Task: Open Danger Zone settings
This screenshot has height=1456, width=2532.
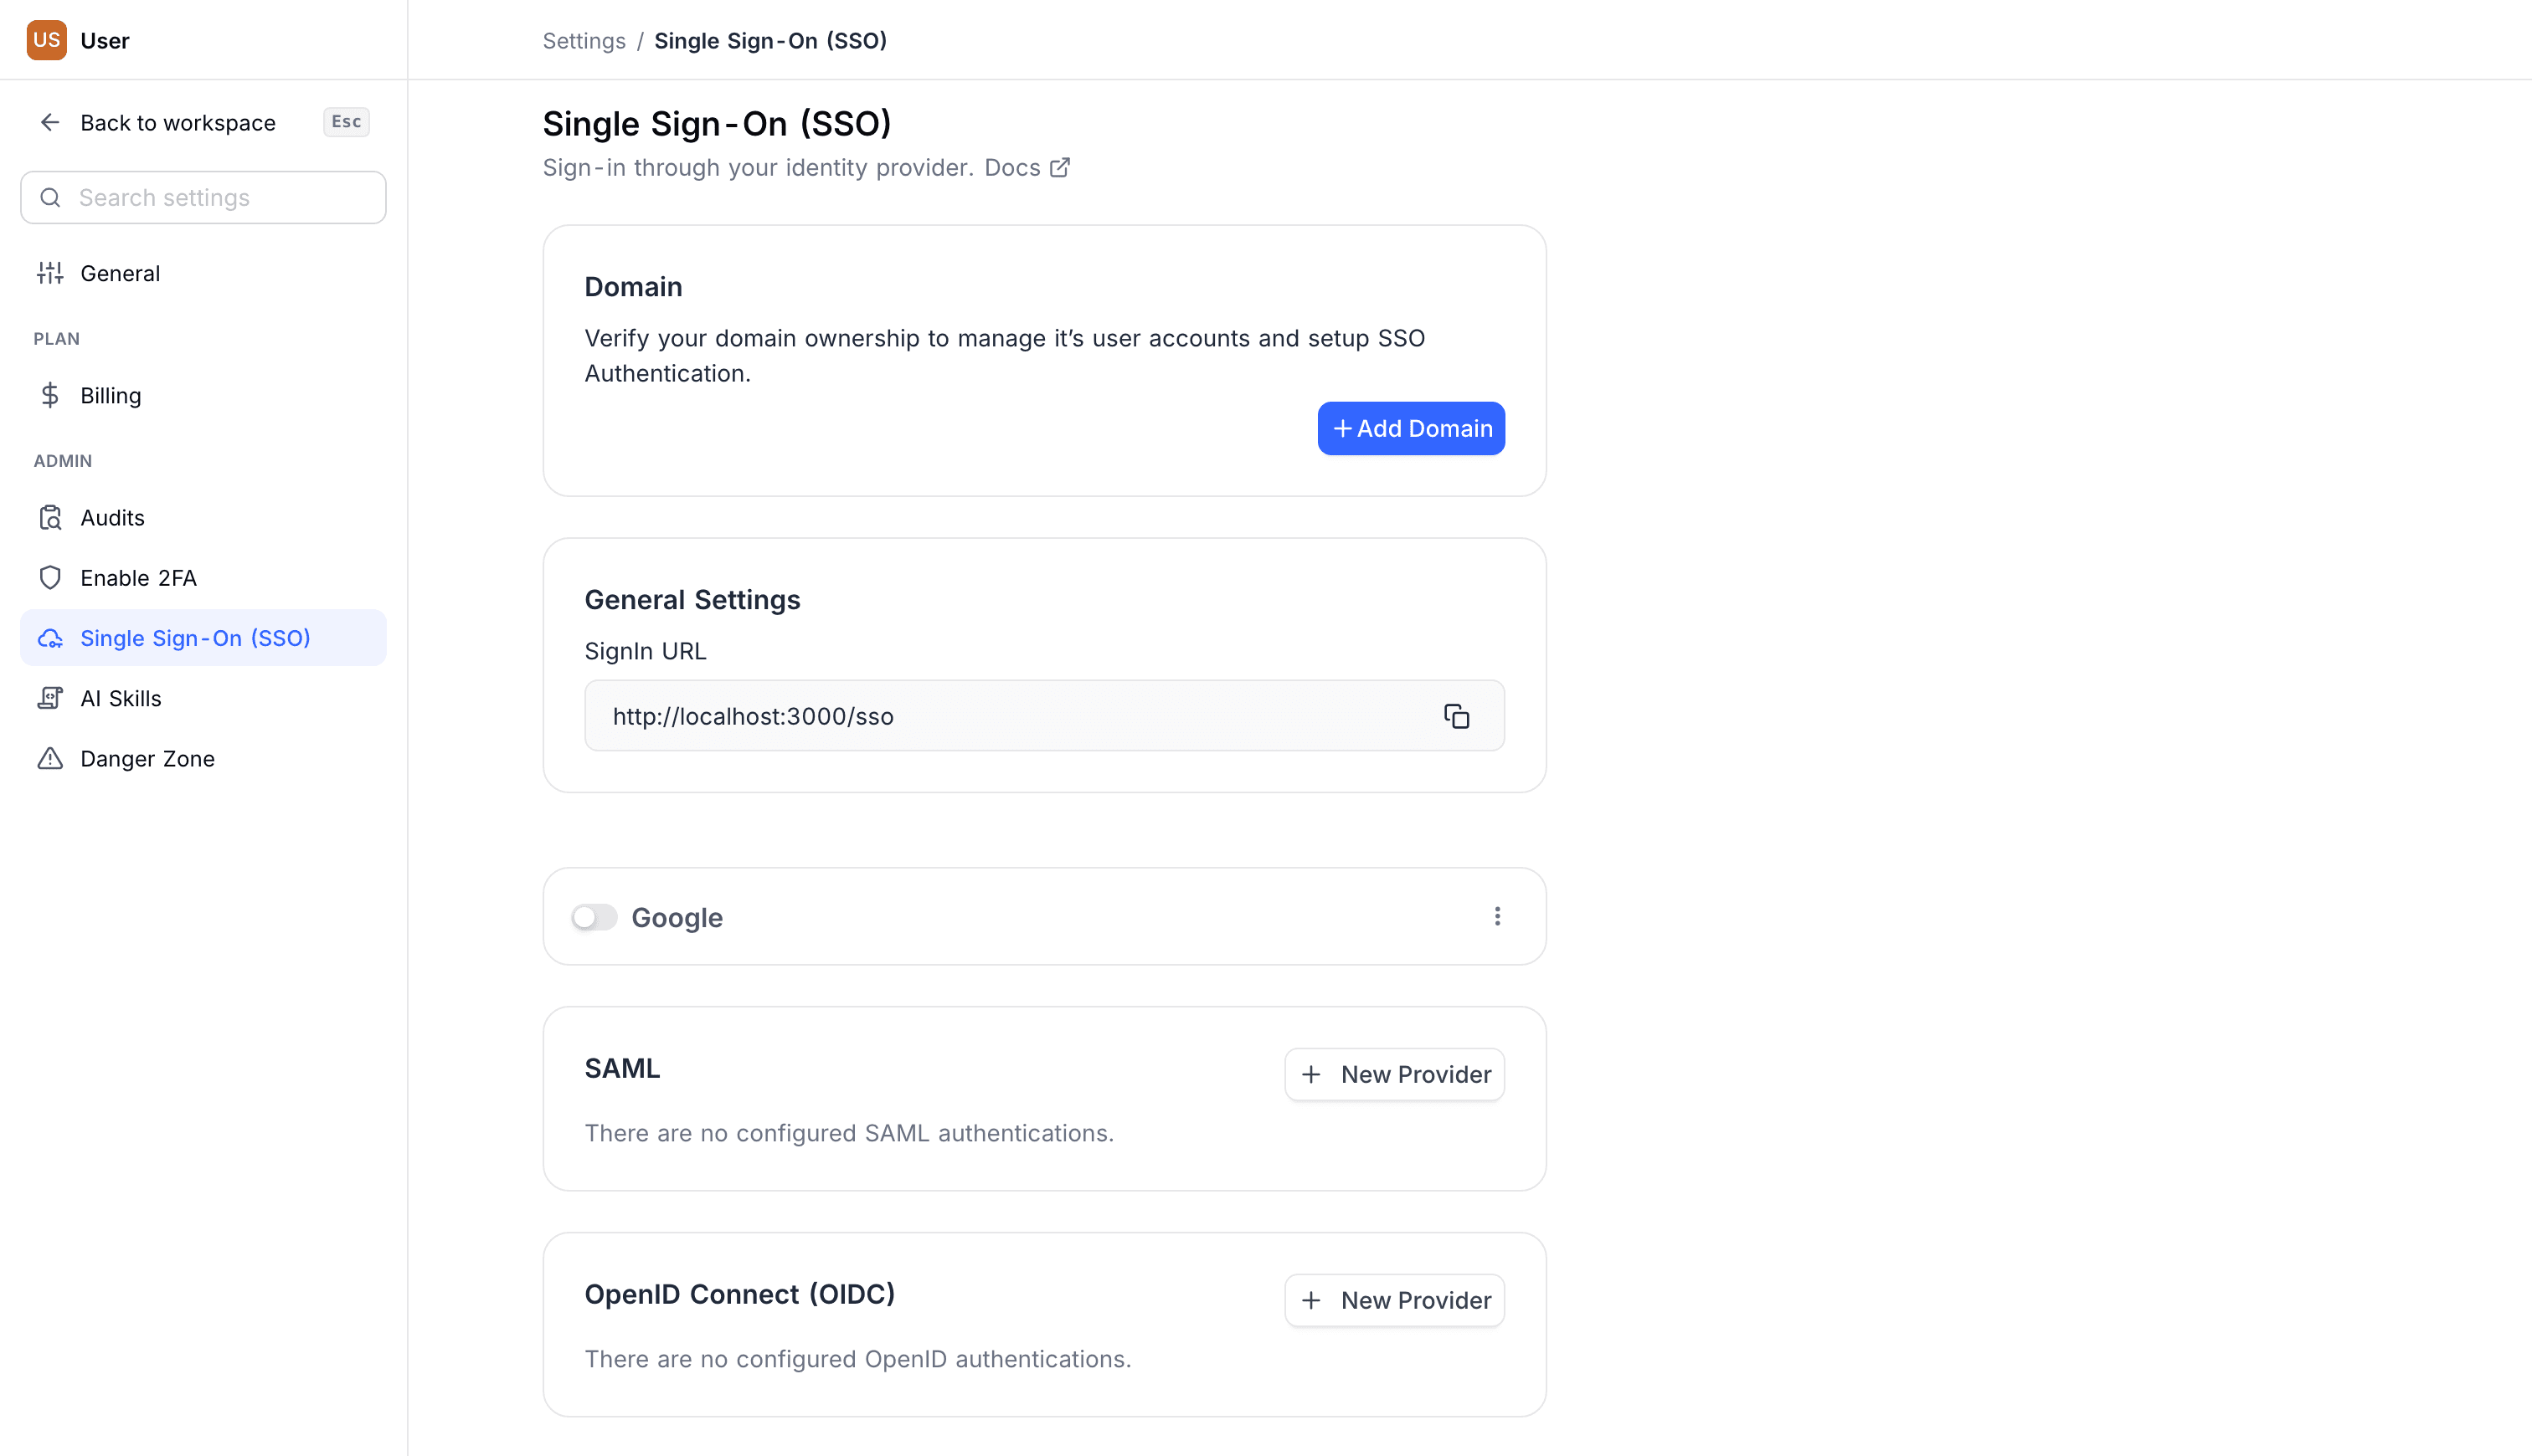Action: point(203,758)
